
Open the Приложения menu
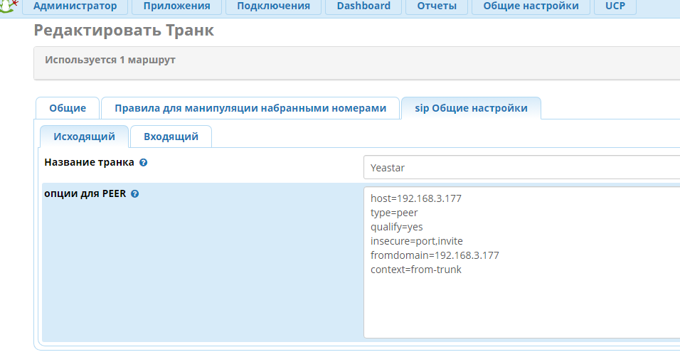point(176,6)
